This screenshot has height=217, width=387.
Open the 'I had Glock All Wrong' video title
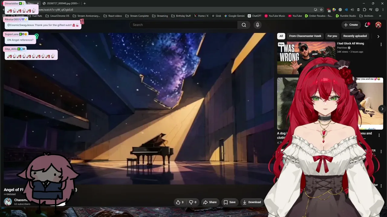coord(350,44)
